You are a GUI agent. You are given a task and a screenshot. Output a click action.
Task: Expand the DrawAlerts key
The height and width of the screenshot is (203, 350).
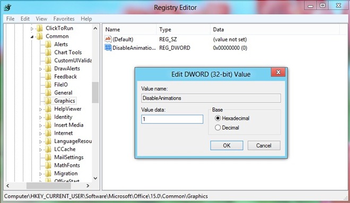point(40,69)
